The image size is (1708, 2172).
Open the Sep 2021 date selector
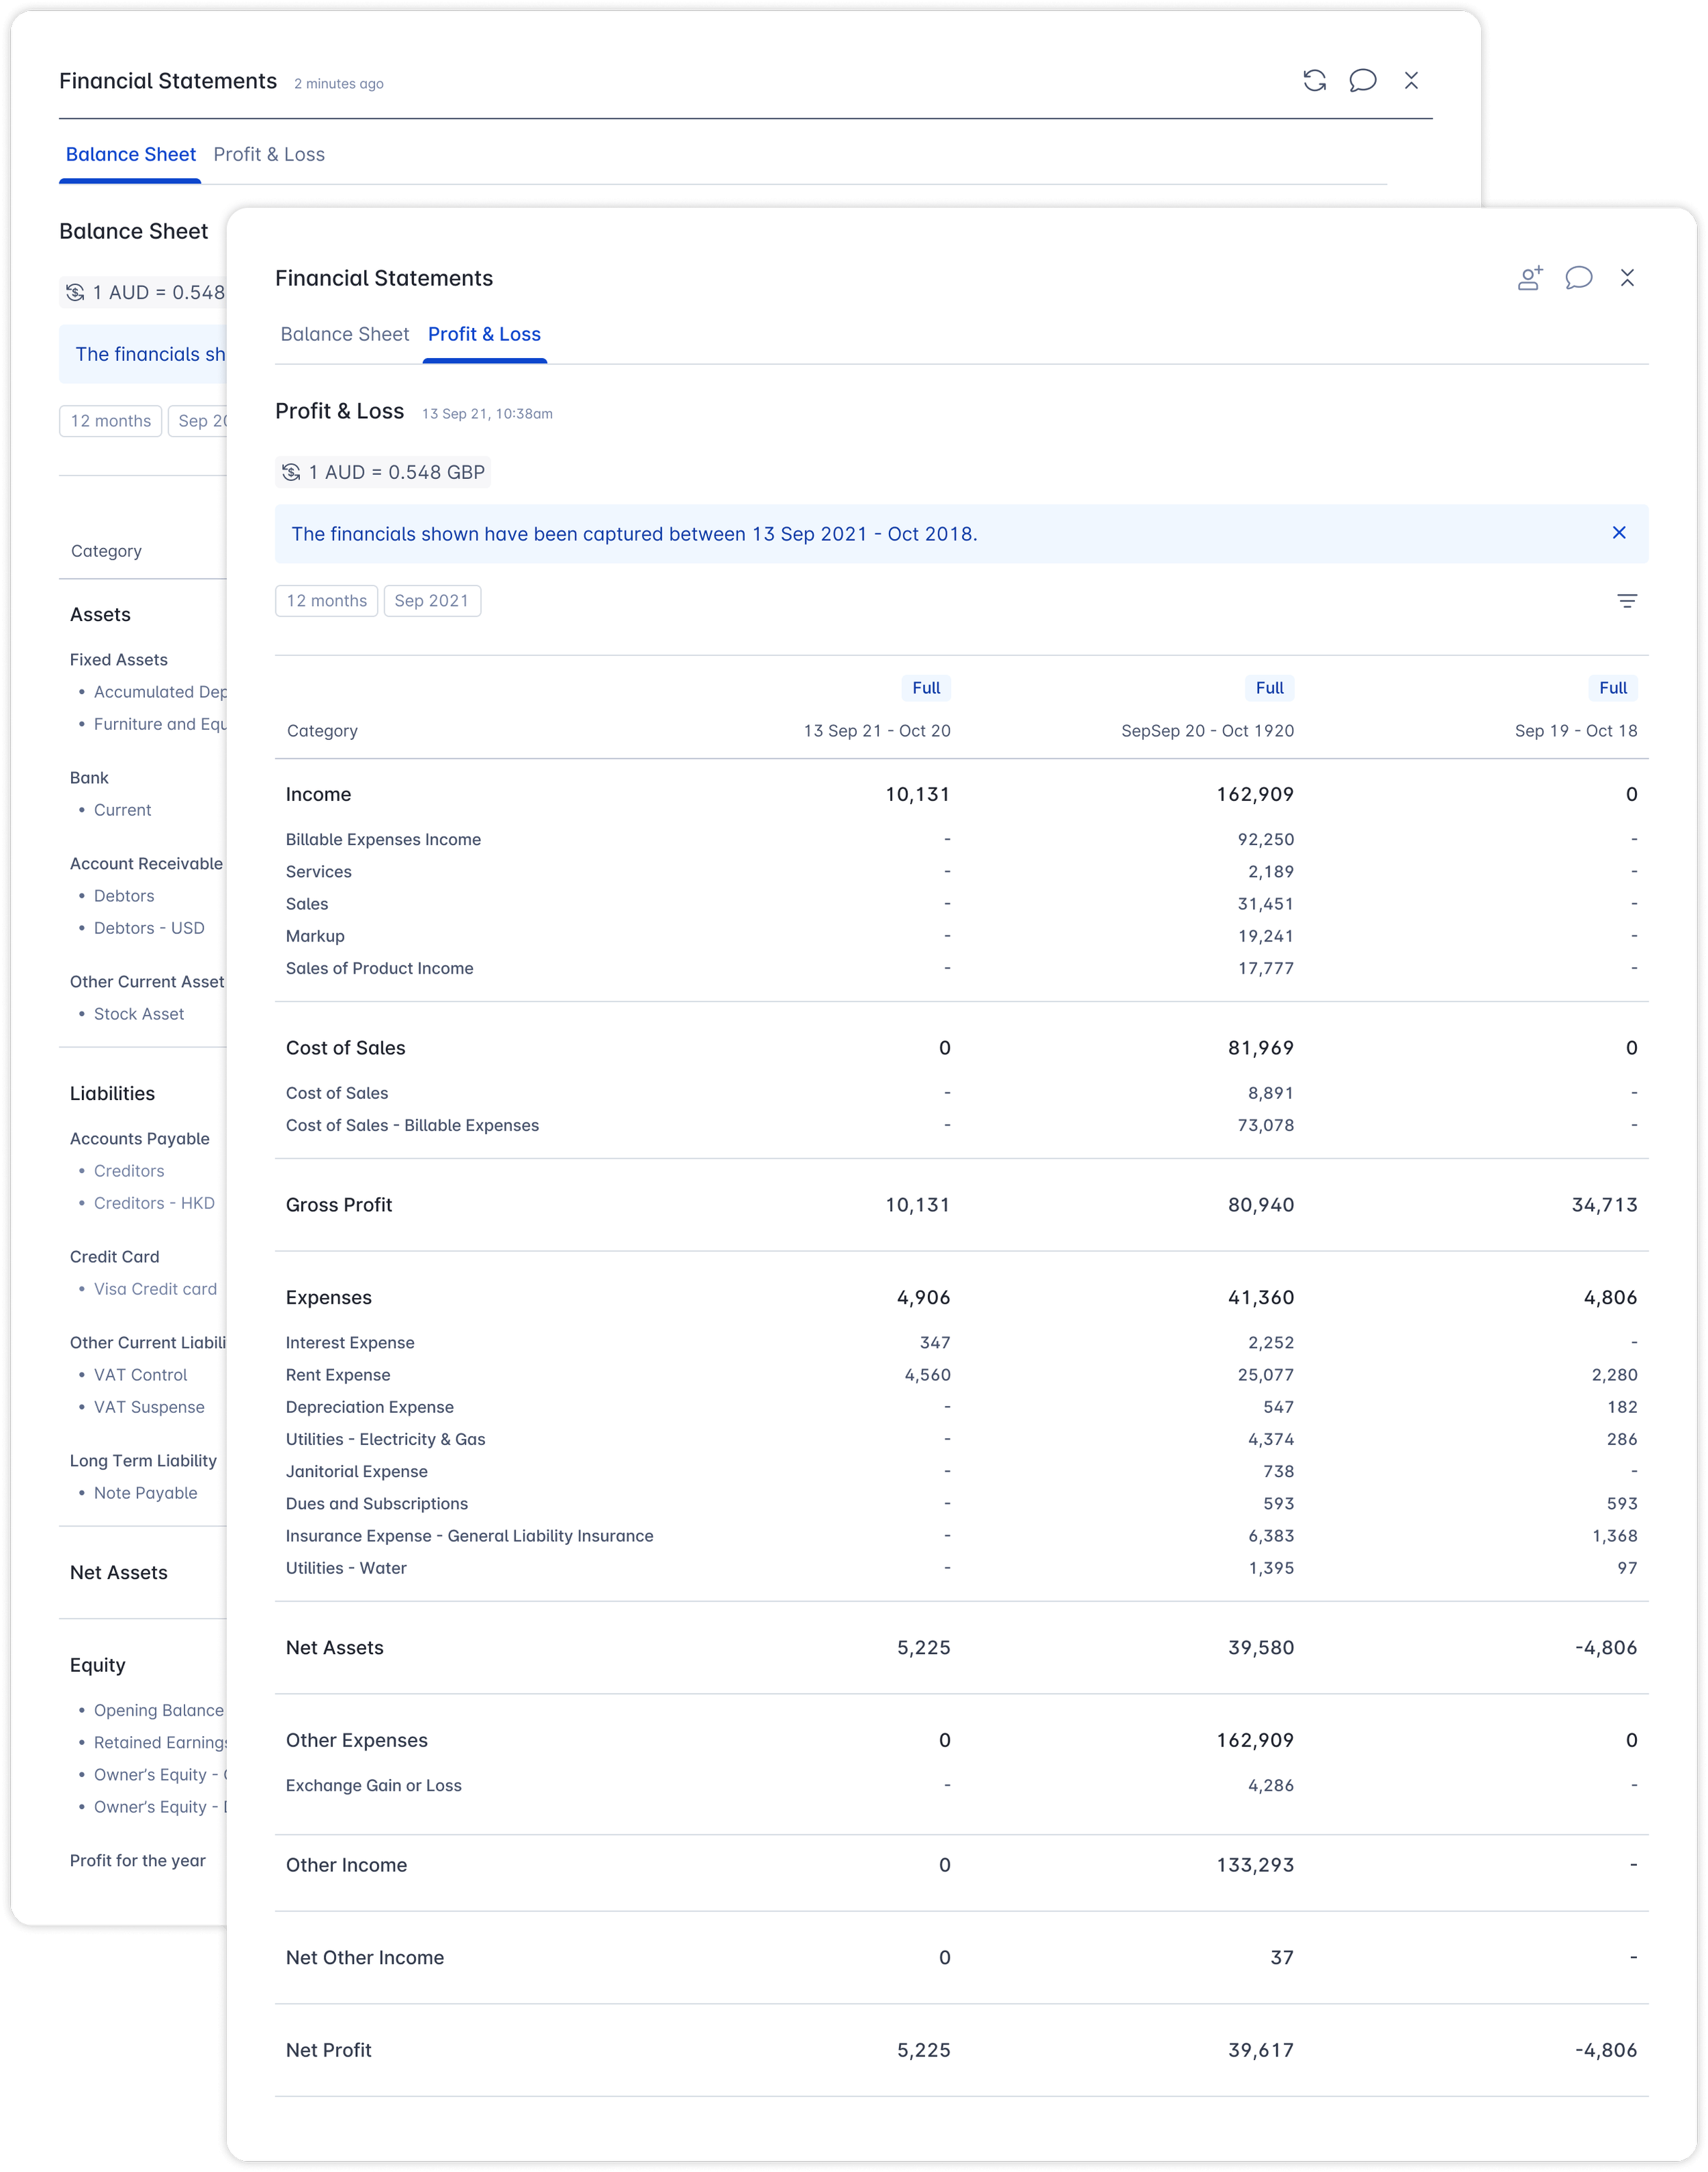[432, 601]
